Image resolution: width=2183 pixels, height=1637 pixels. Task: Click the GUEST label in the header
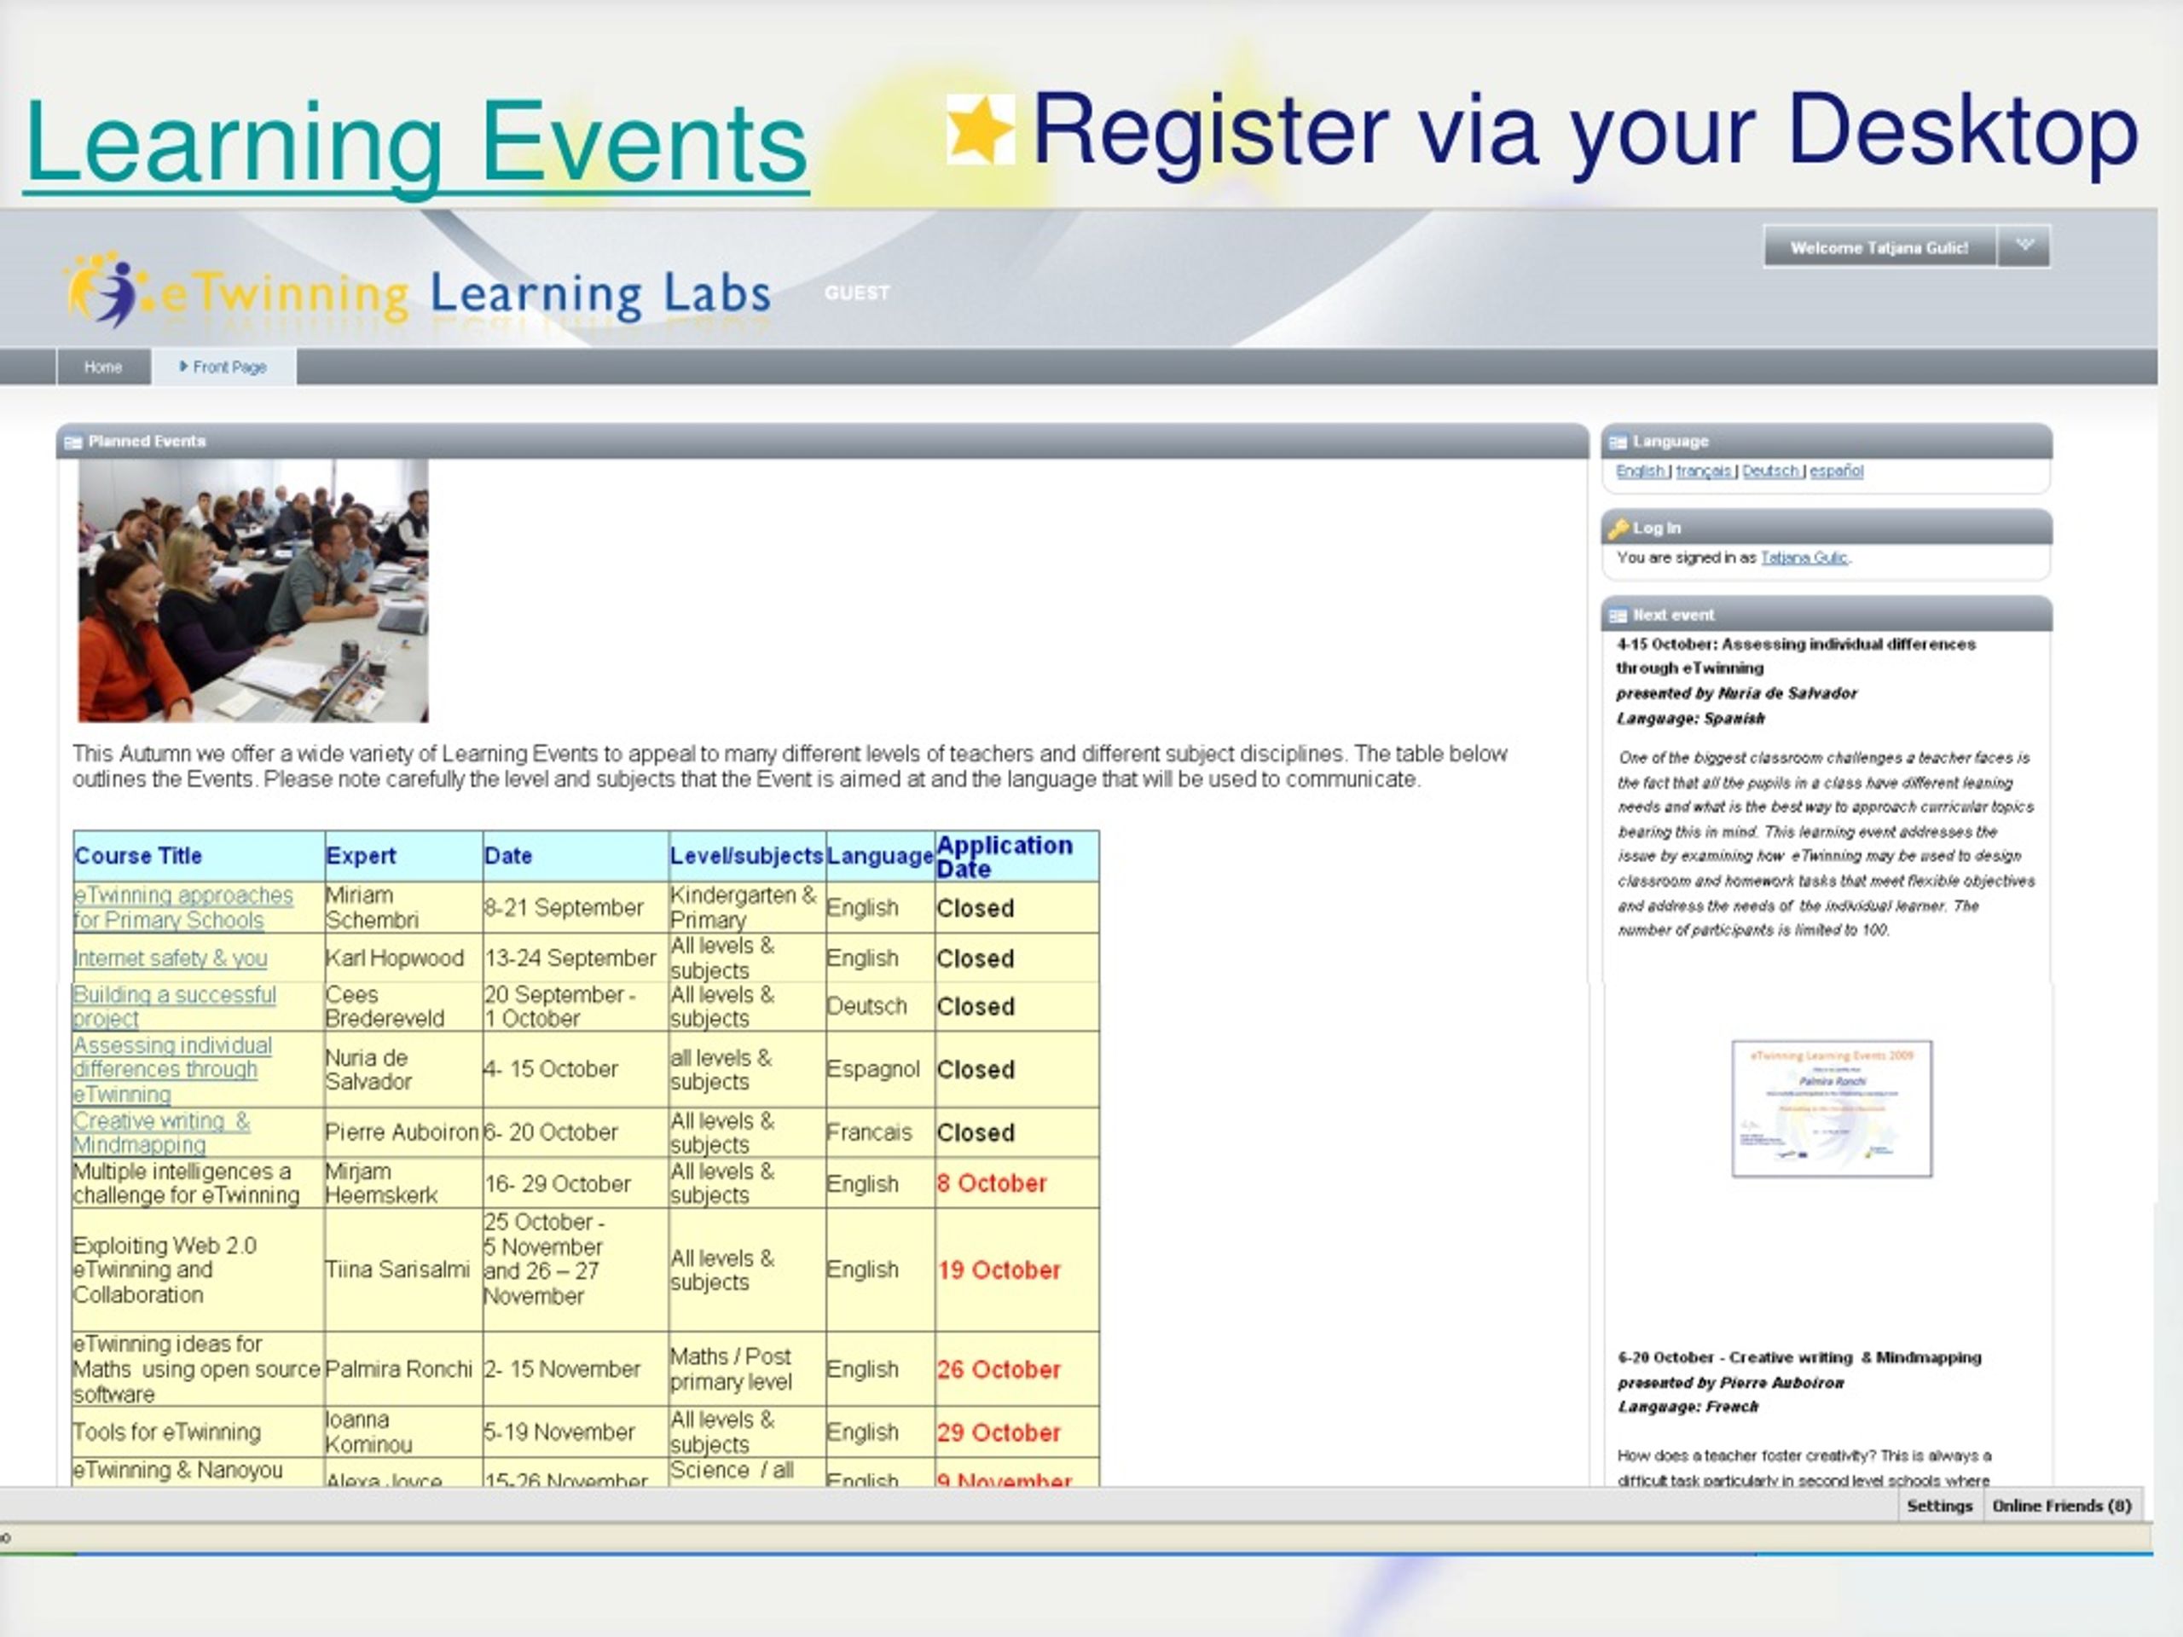coord(857,293)
